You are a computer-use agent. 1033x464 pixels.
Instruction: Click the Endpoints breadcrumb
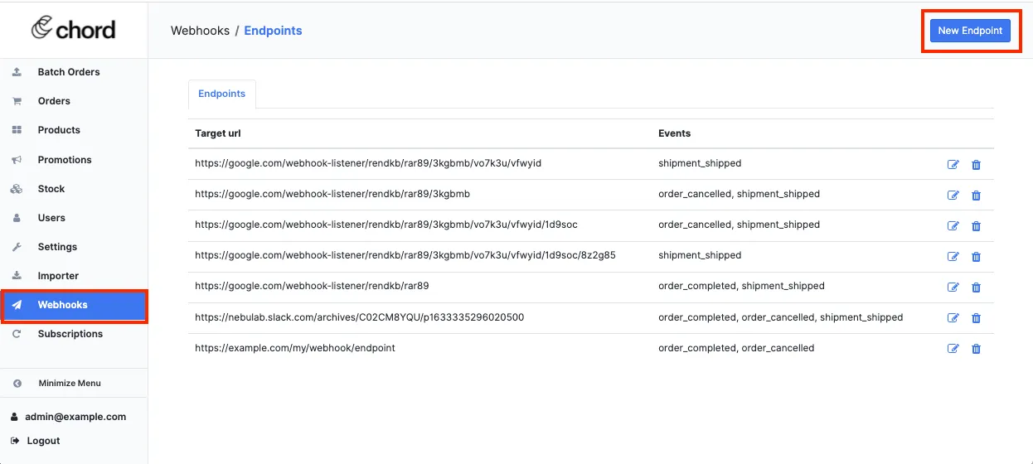(x=273, y=31)
